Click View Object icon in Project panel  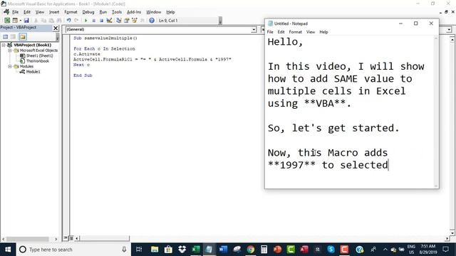coord(14,36)
